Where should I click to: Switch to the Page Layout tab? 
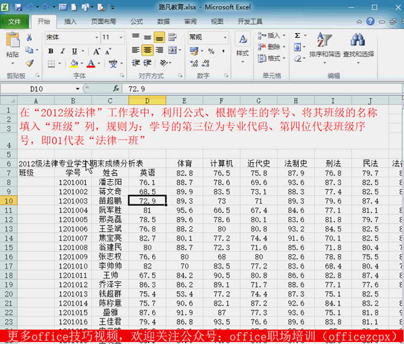coord(103,22)
